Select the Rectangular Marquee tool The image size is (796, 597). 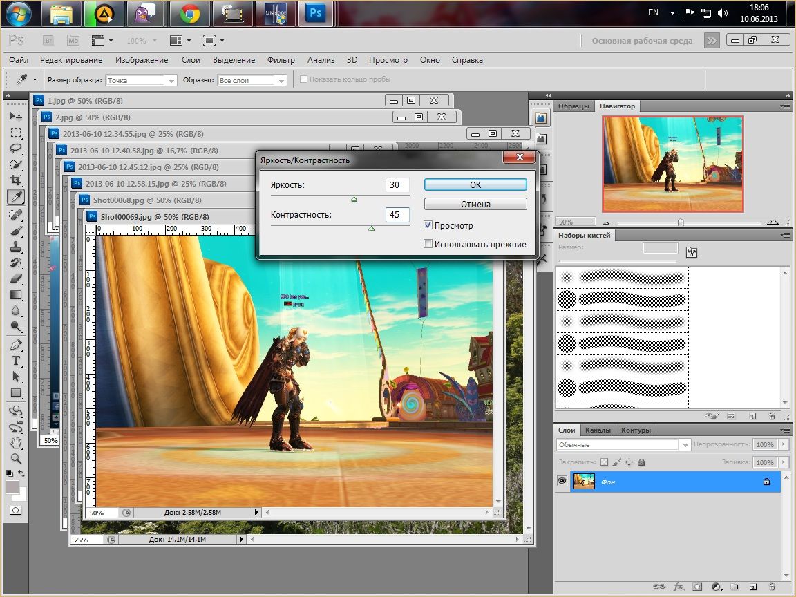coord(16,133)
